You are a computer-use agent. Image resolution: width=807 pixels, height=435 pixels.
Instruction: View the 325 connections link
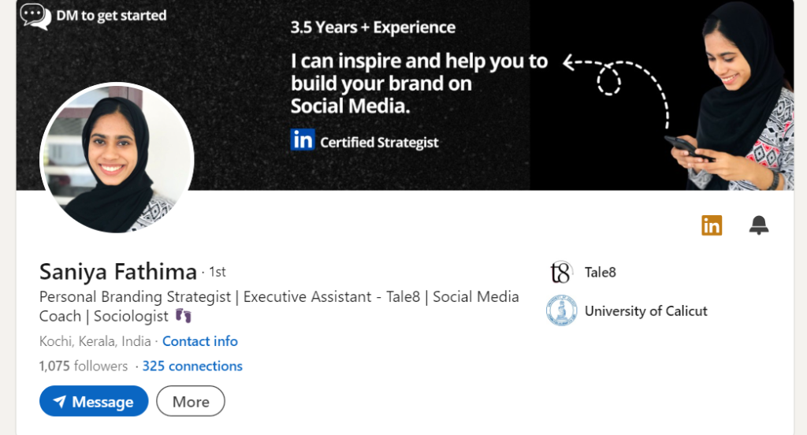pyautogui.click(x=192, y=366)
